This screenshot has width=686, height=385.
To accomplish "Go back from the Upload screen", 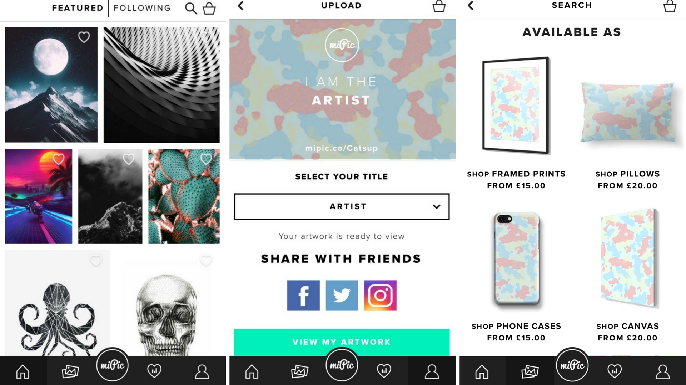I will (x=241, y=6).
